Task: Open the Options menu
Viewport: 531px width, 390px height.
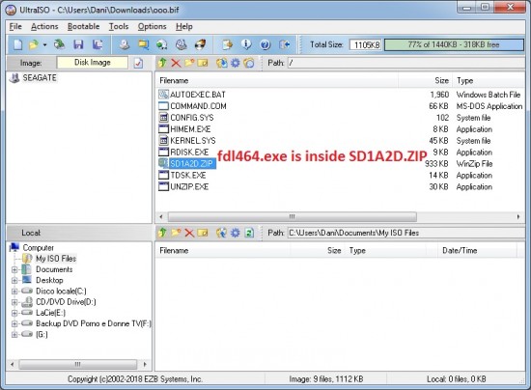Action: coord(152,26)
